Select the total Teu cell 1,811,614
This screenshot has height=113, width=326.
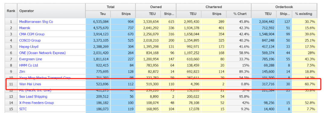98,59
